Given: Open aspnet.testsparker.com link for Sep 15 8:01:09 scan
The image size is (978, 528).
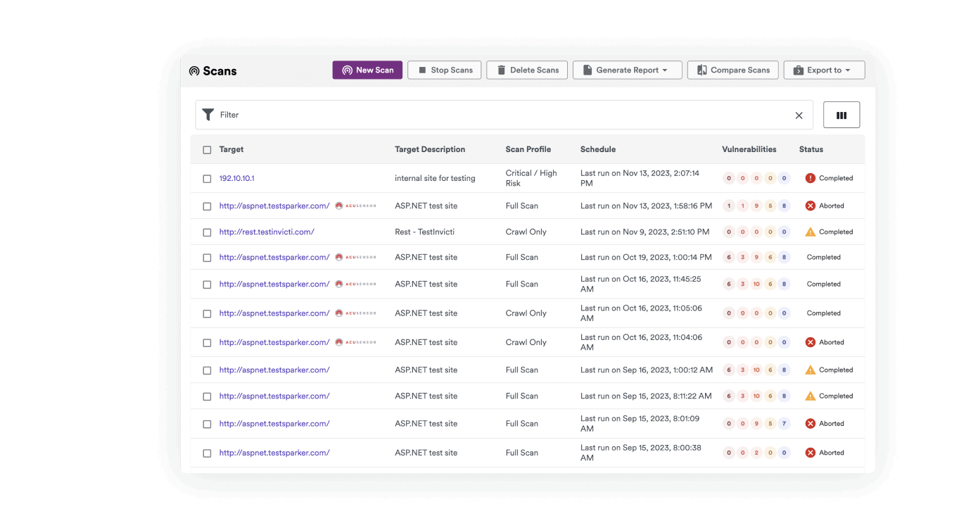Looking at the screenshot, I should pyautogui.click(x=274, y=424).
